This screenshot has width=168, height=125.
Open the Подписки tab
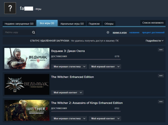94,24
